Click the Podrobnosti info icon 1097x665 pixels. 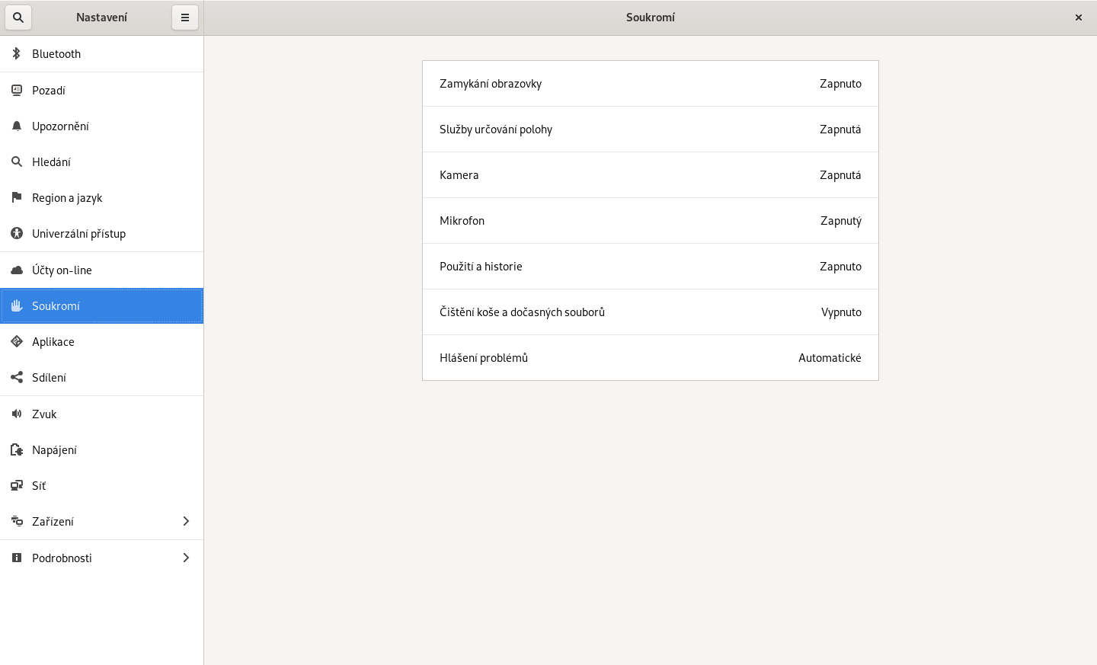point(17,558)
